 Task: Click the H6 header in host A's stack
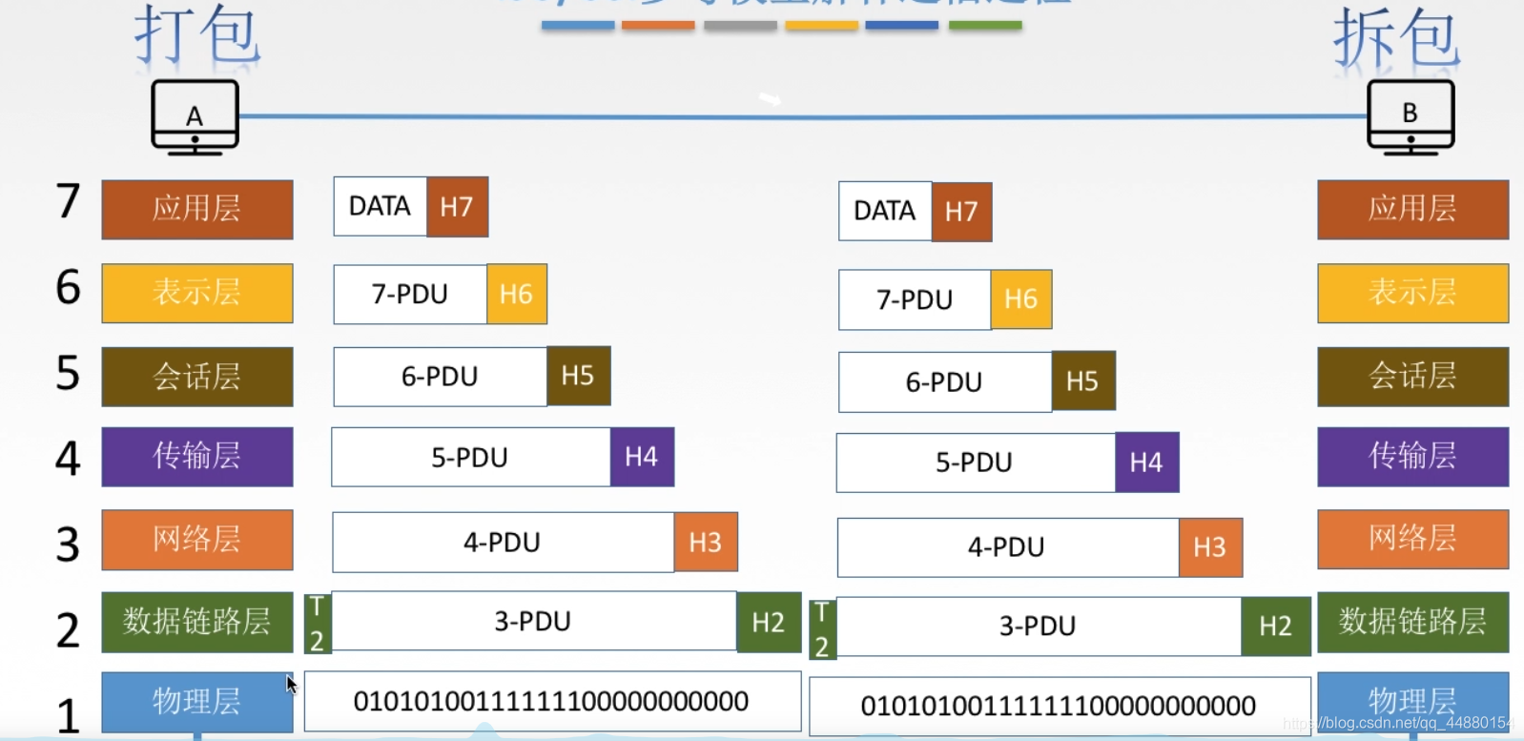(517, 294)
